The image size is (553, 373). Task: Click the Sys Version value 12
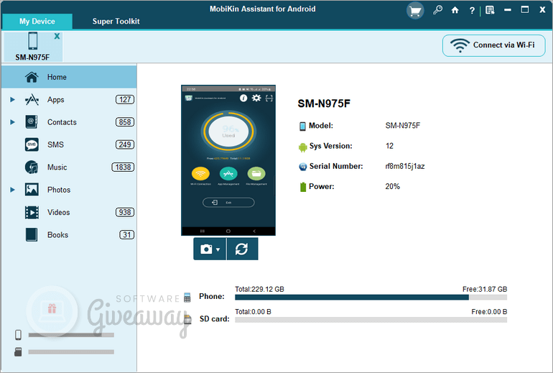[x=389, y=146]
